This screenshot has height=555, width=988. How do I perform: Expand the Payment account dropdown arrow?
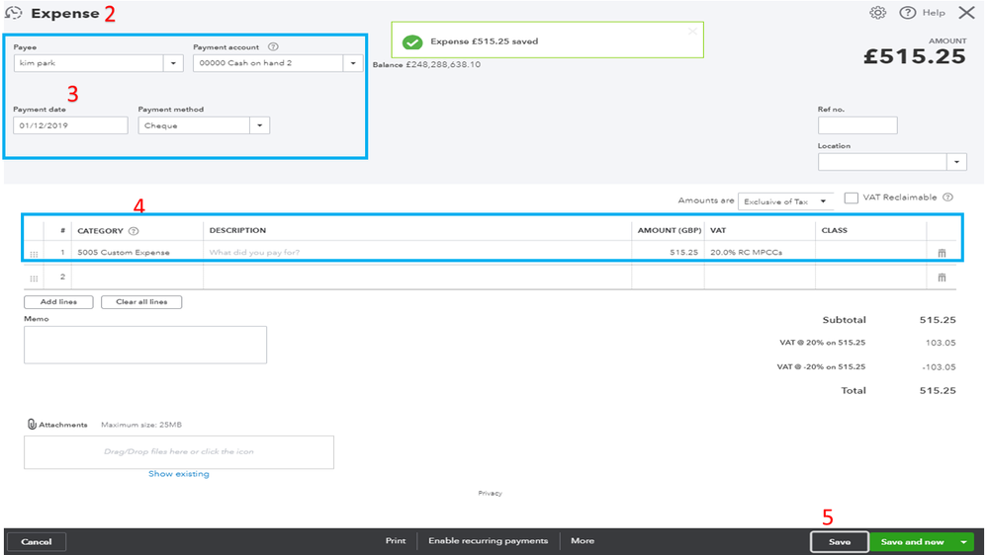coord(353,63)
